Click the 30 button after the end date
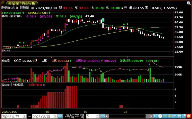Image resolution: width=192 pixels, height=119 pixels. click(x=60, y=116)
